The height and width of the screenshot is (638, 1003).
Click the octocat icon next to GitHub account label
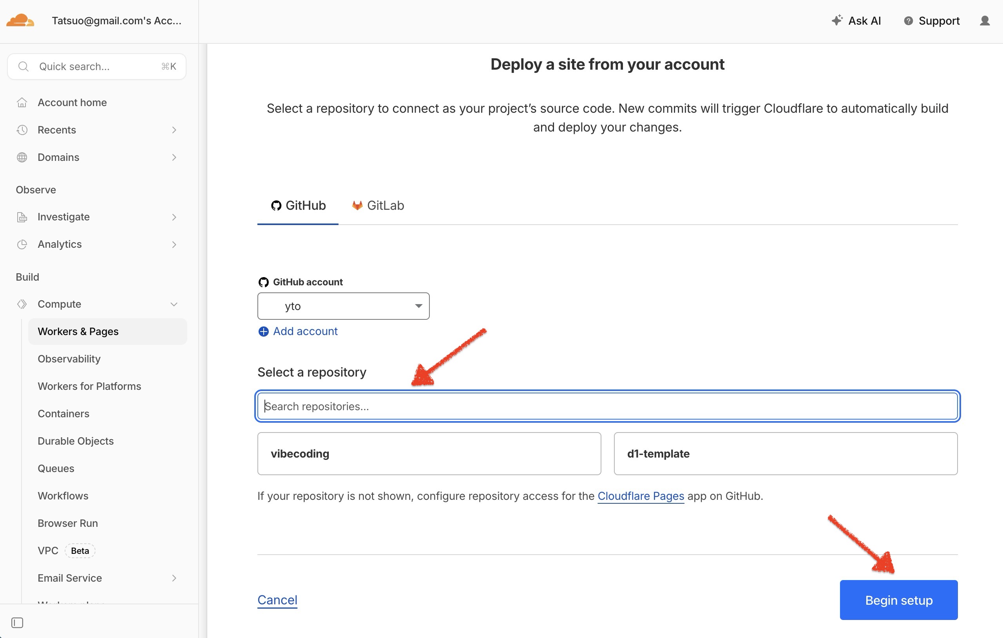(x=263, y=282)
